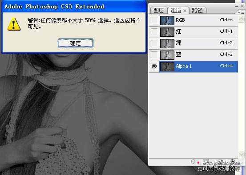Close the 通道 tab with its x
This screenshot has height=175, width=246.
click(x=185, y=11)
